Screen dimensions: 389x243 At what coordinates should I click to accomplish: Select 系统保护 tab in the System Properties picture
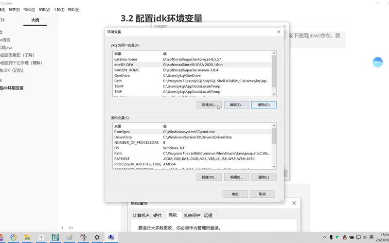192,215
